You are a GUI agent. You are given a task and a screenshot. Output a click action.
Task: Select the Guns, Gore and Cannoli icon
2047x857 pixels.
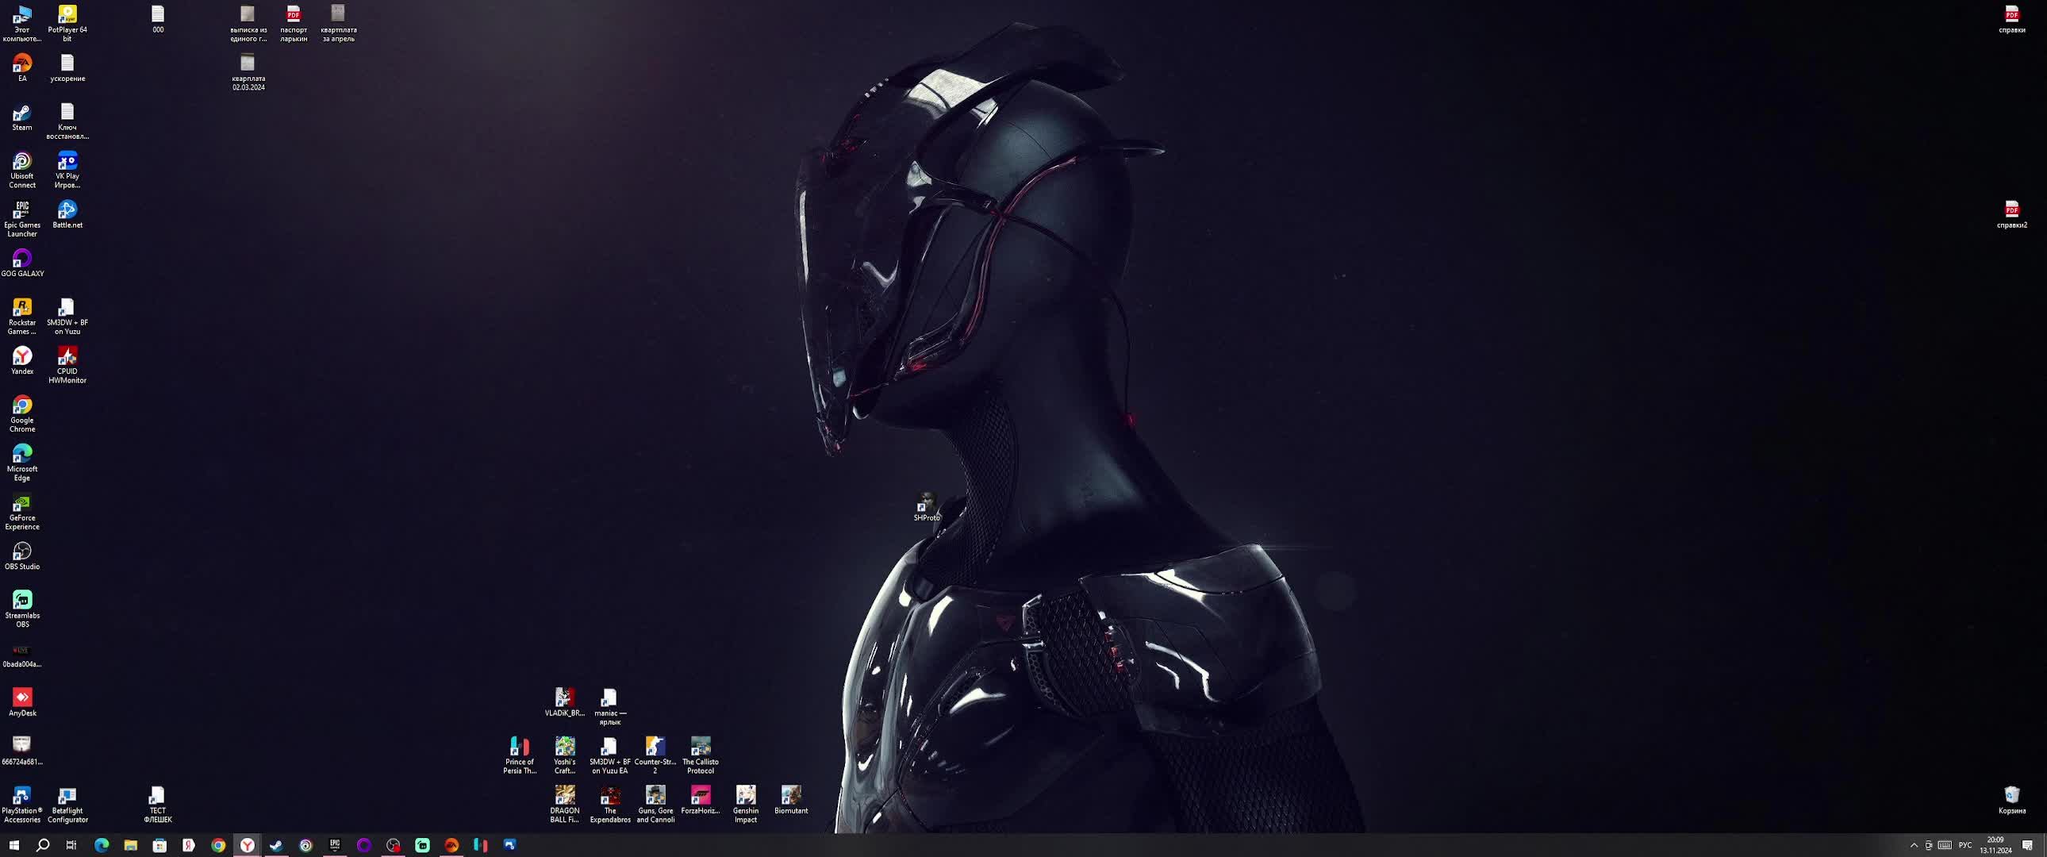point(655,805)
